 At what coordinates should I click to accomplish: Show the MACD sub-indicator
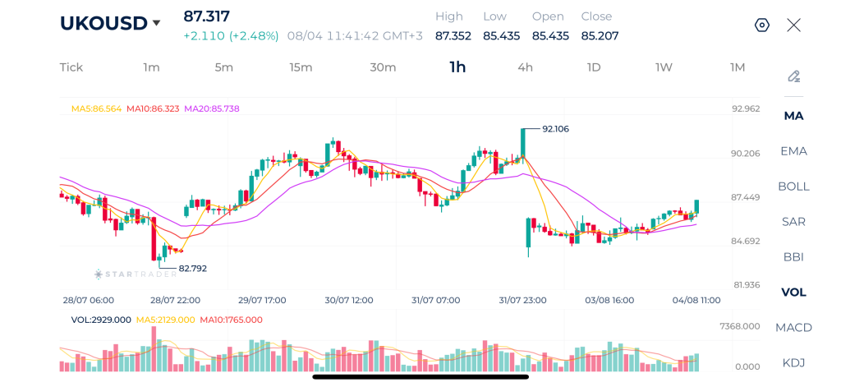point(794,327)
